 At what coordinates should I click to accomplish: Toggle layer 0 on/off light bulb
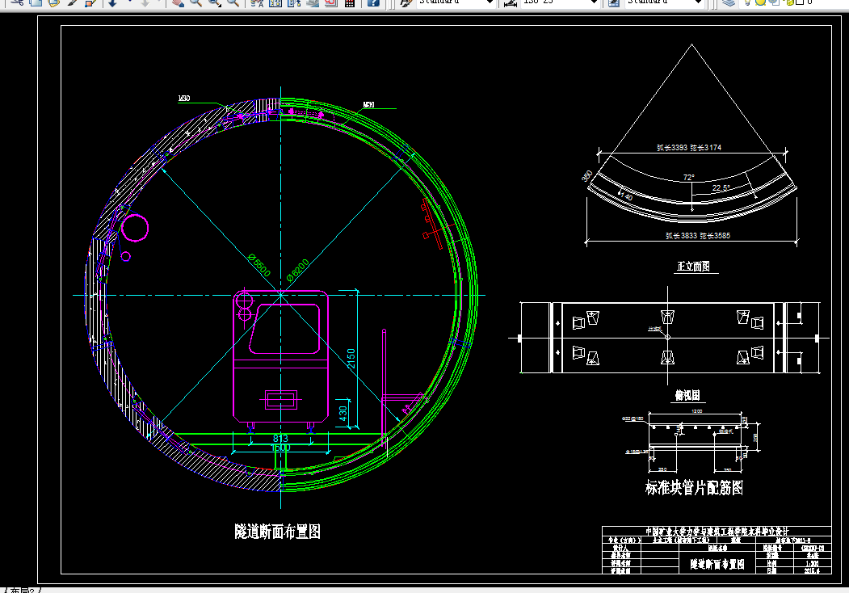tap(746, 2)
